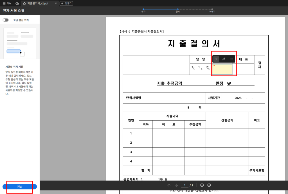This screenshot has height=194, width=288.
Task: Click the 연번 column header
Action: (x=131, y=120)
